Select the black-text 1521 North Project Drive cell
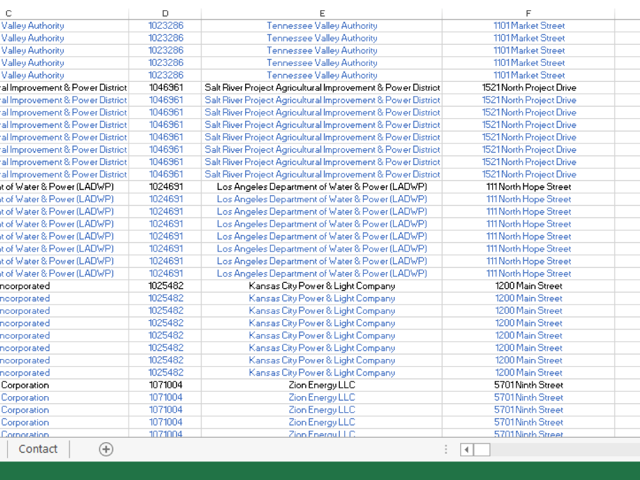Image resolution: width=640 pixels, height=480 pixels. 528,88
